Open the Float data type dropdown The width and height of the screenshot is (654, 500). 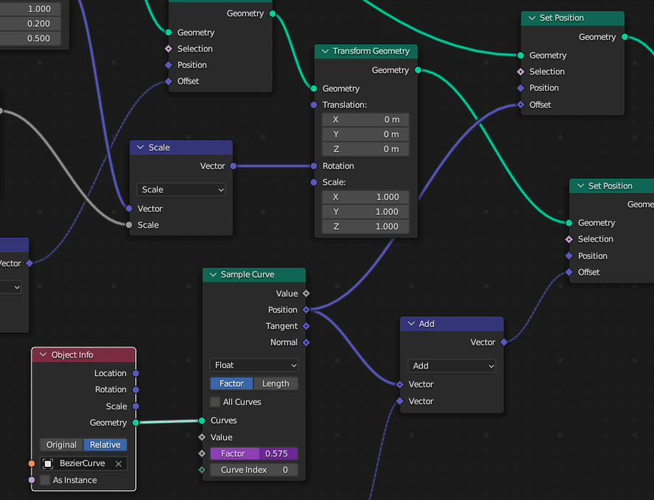point(254,365)
